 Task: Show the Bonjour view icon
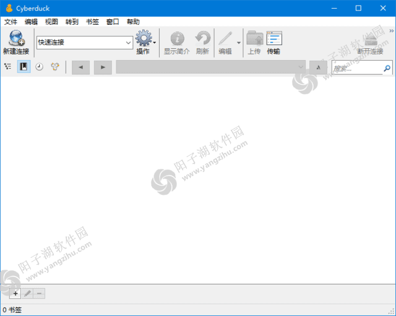(x=55, y=67)
